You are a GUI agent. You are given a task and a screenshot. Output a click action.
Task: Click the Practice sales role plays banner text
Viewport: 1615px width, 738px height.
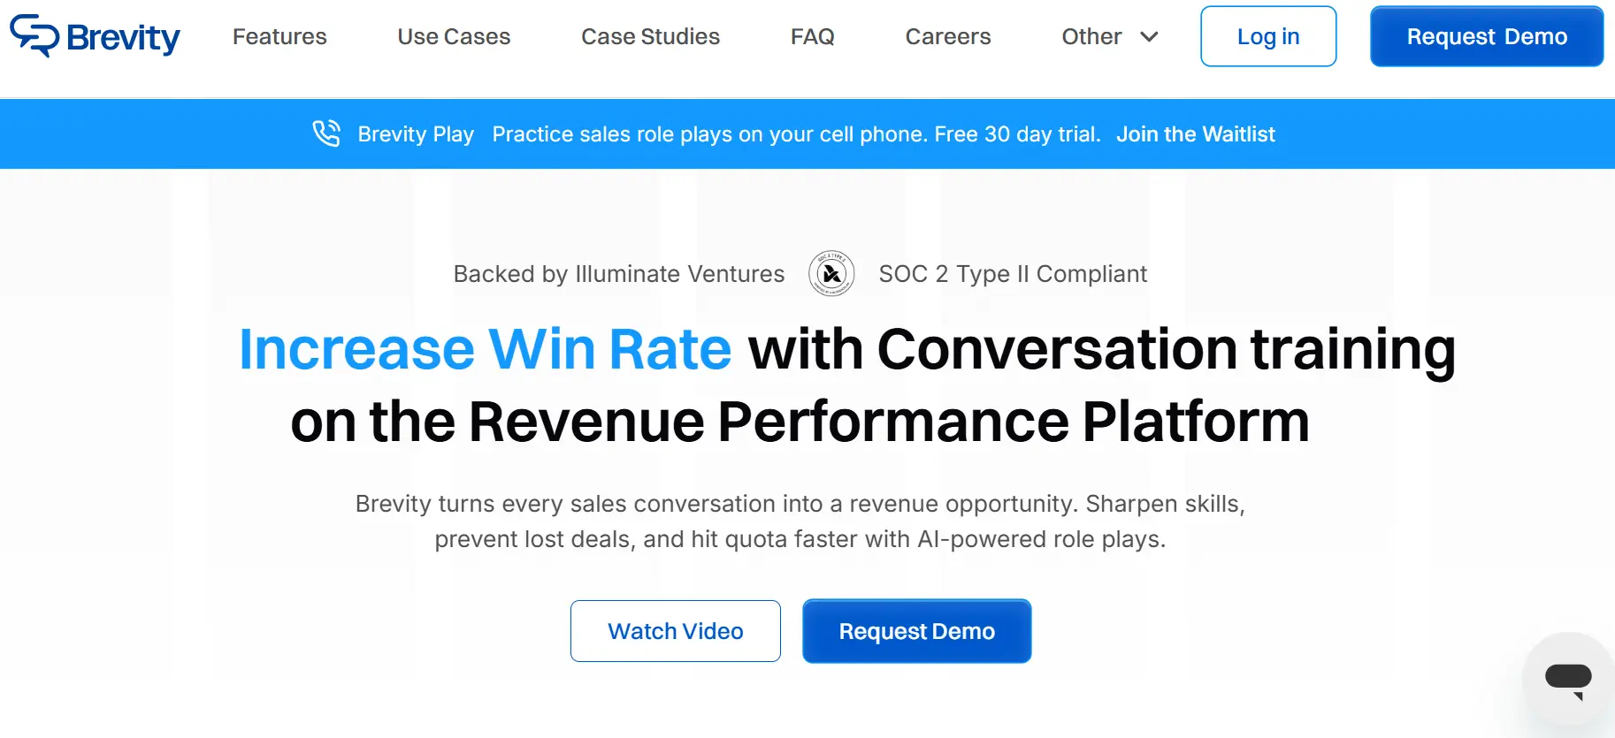(x=796, y=134)
